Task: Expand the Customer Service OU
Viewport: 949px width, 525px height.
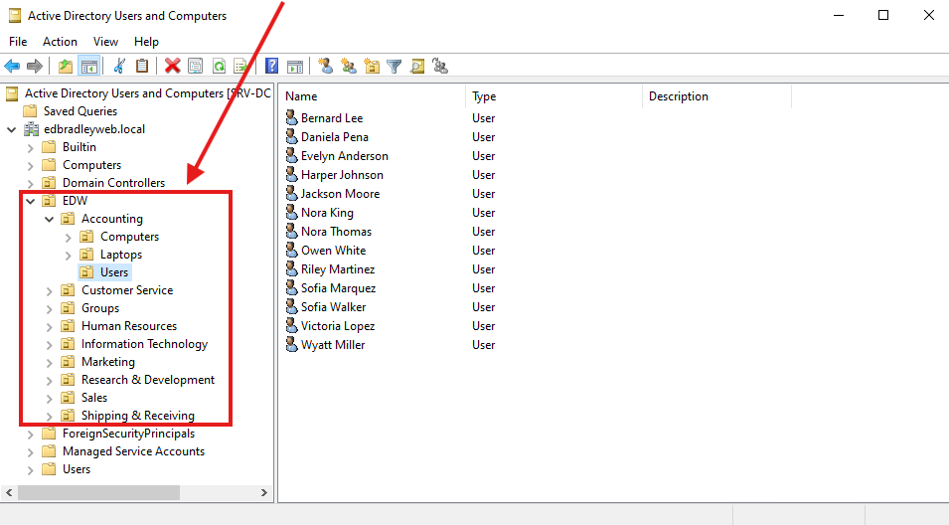Action: [x=49, y=291]
